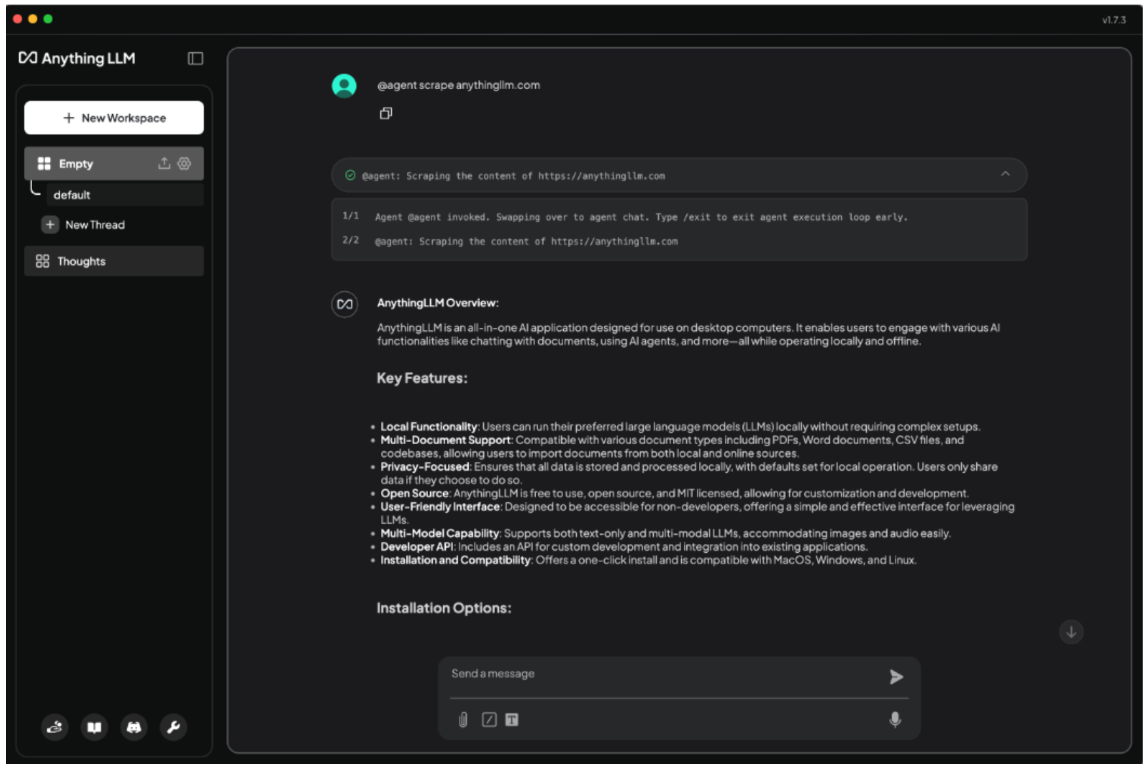The image size is (1144, 764).
Task: Click the hand-heart support icon
Action: [x=55, y=727]
